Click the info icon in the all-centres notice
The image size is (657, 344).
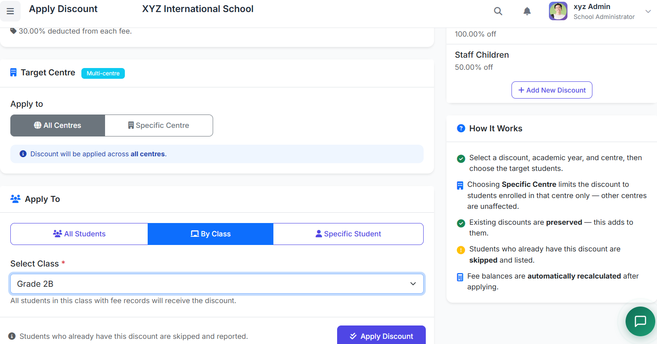(x=23, y=154)
